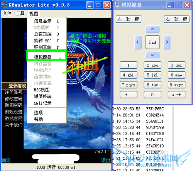This screenshot has height=171, width=193.
Task: Click the ver2.1.1 version label
Action: tap(102, 152)
